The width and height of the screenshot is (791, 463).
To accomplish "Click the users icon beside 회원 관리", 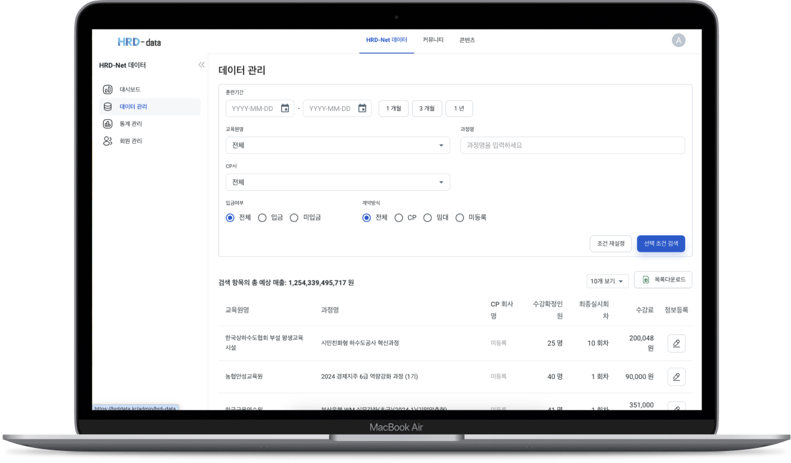I will click(108, 141).
